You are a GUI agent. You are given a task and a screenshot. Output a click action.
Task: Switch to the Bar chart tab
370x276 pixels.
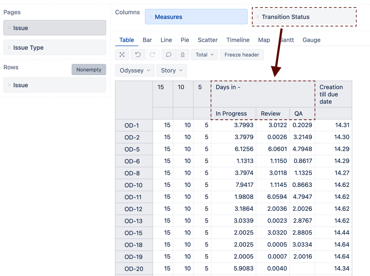coord(147,40)
